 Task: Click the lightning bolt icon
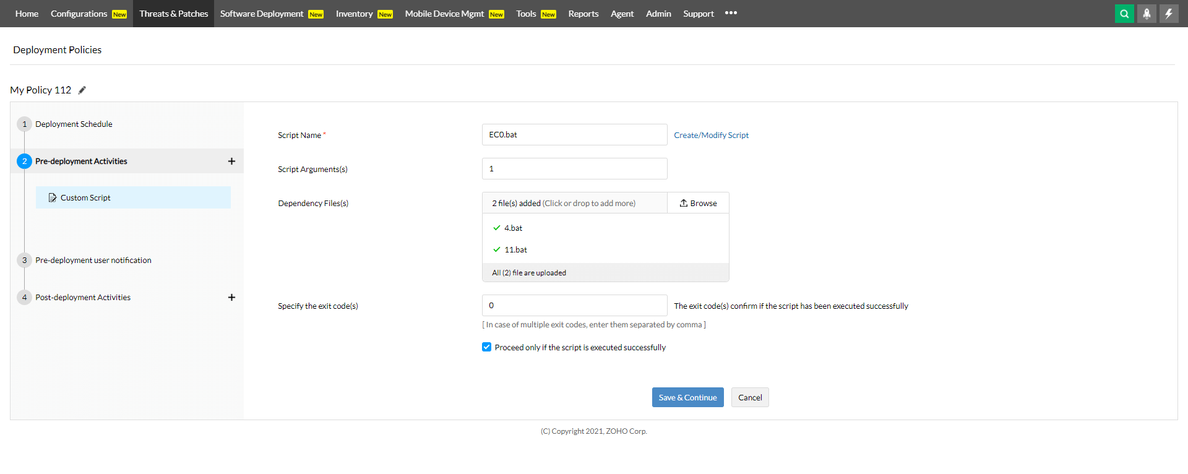(1169, 14)
